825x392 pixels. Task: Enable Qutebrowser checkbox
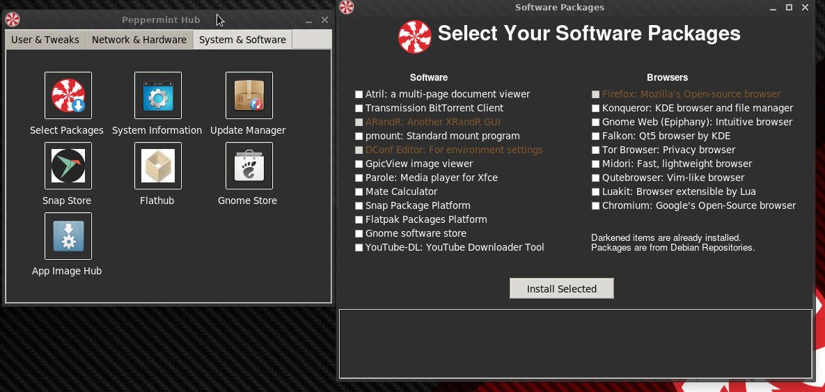coord(595,178)
